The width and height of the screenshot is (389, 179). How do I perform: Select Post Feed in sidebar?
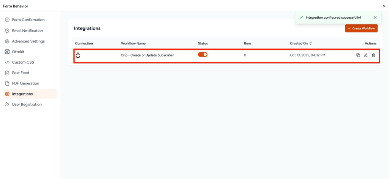pyautogui.click(x=21, y=73)
